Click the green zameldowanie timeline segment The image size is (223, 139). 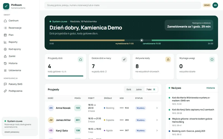click(182, 40)
